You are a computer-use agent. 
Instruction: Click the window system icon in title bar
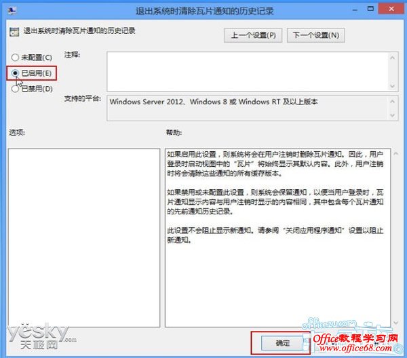click(x=12, y=11)
